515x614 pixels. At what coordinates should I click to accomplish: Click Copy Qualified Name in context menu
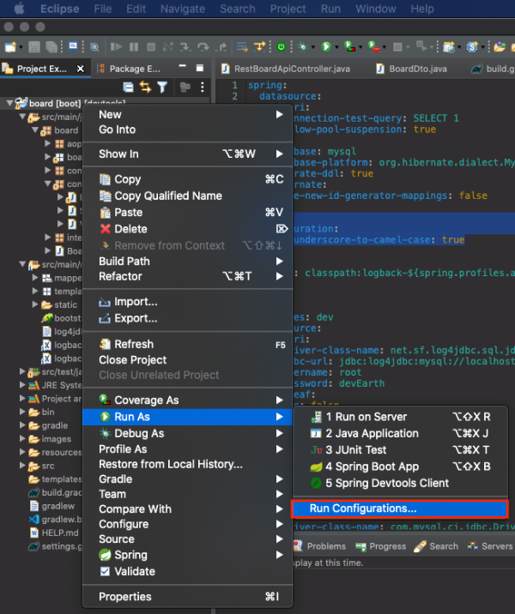(x=187, y=196)
